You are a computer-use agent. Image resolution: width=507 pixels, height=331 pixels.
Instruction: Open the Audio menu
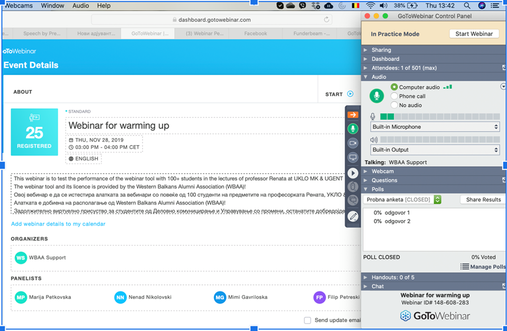(x=80, y=5)
